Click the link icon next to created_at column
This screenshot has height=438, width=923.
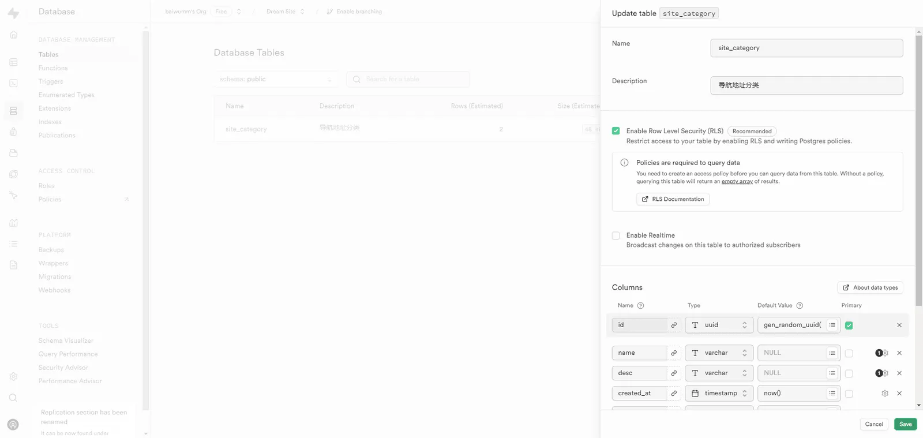674,394
